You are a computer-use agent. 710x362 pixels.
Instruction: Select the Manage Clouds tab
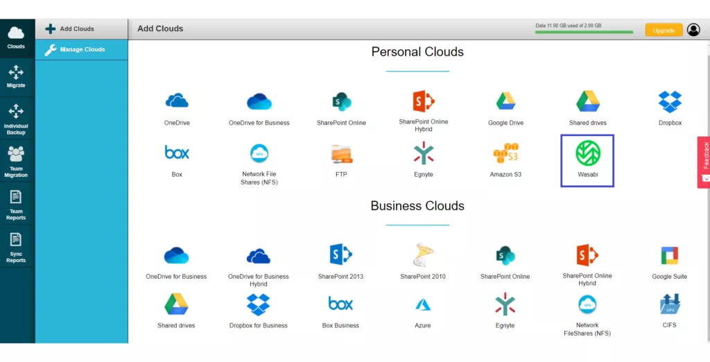click(x=82, y=49)
